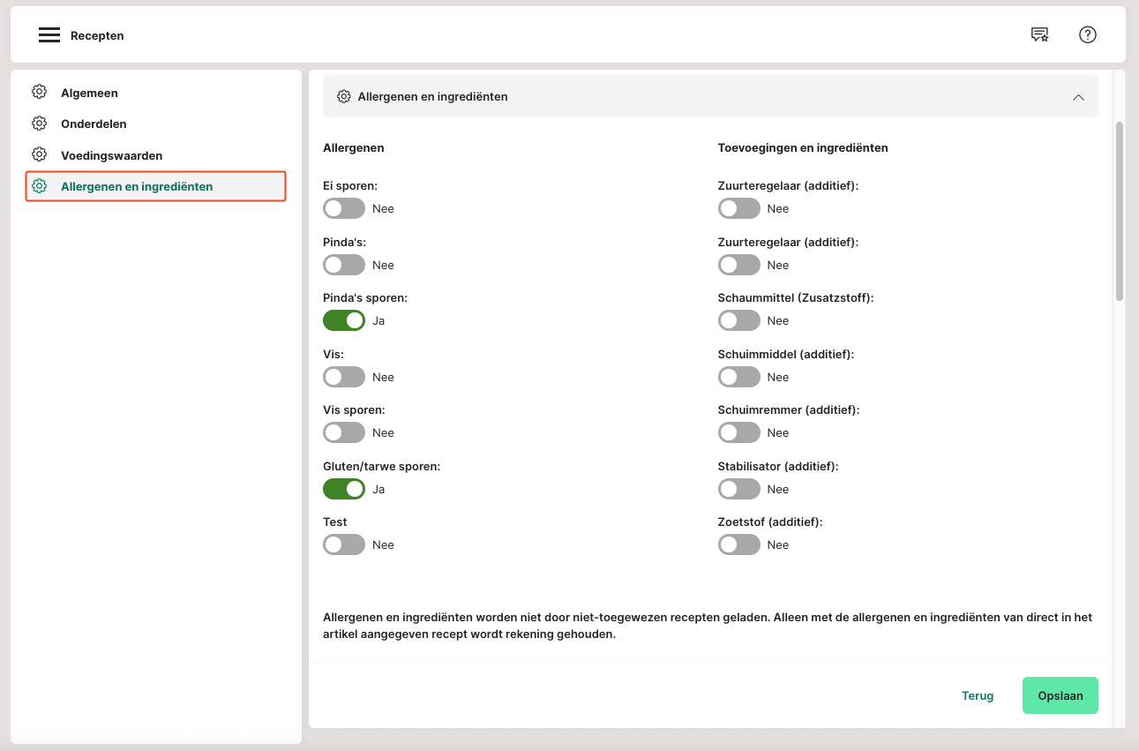Toggle the second Zuurteregelaar (additief) switch

pyautogui.click(x=739, y=265)
